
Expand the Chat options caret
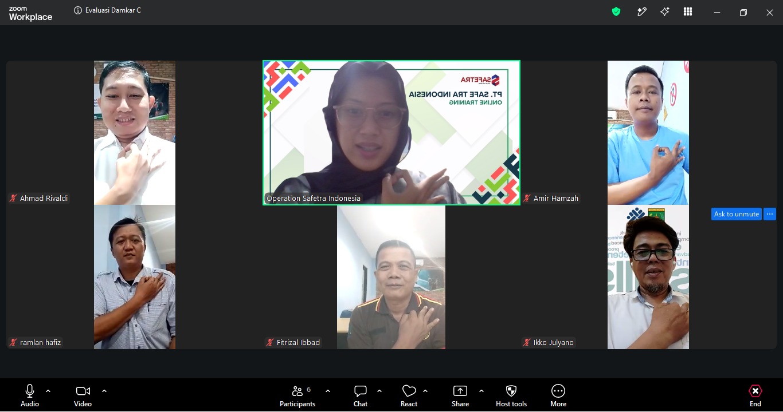pos(379,391)
